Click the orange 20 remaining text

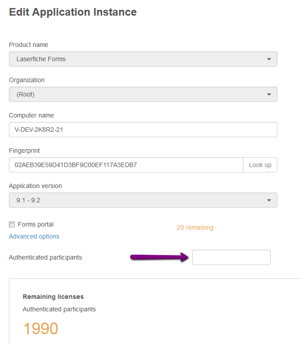pos(195,227)
